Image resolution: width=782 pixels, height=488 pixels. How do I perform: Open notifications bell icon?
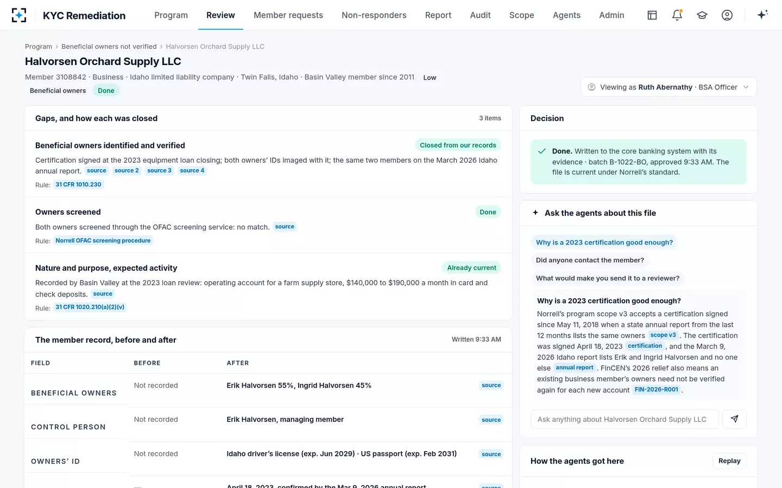[x=677, y=15]
